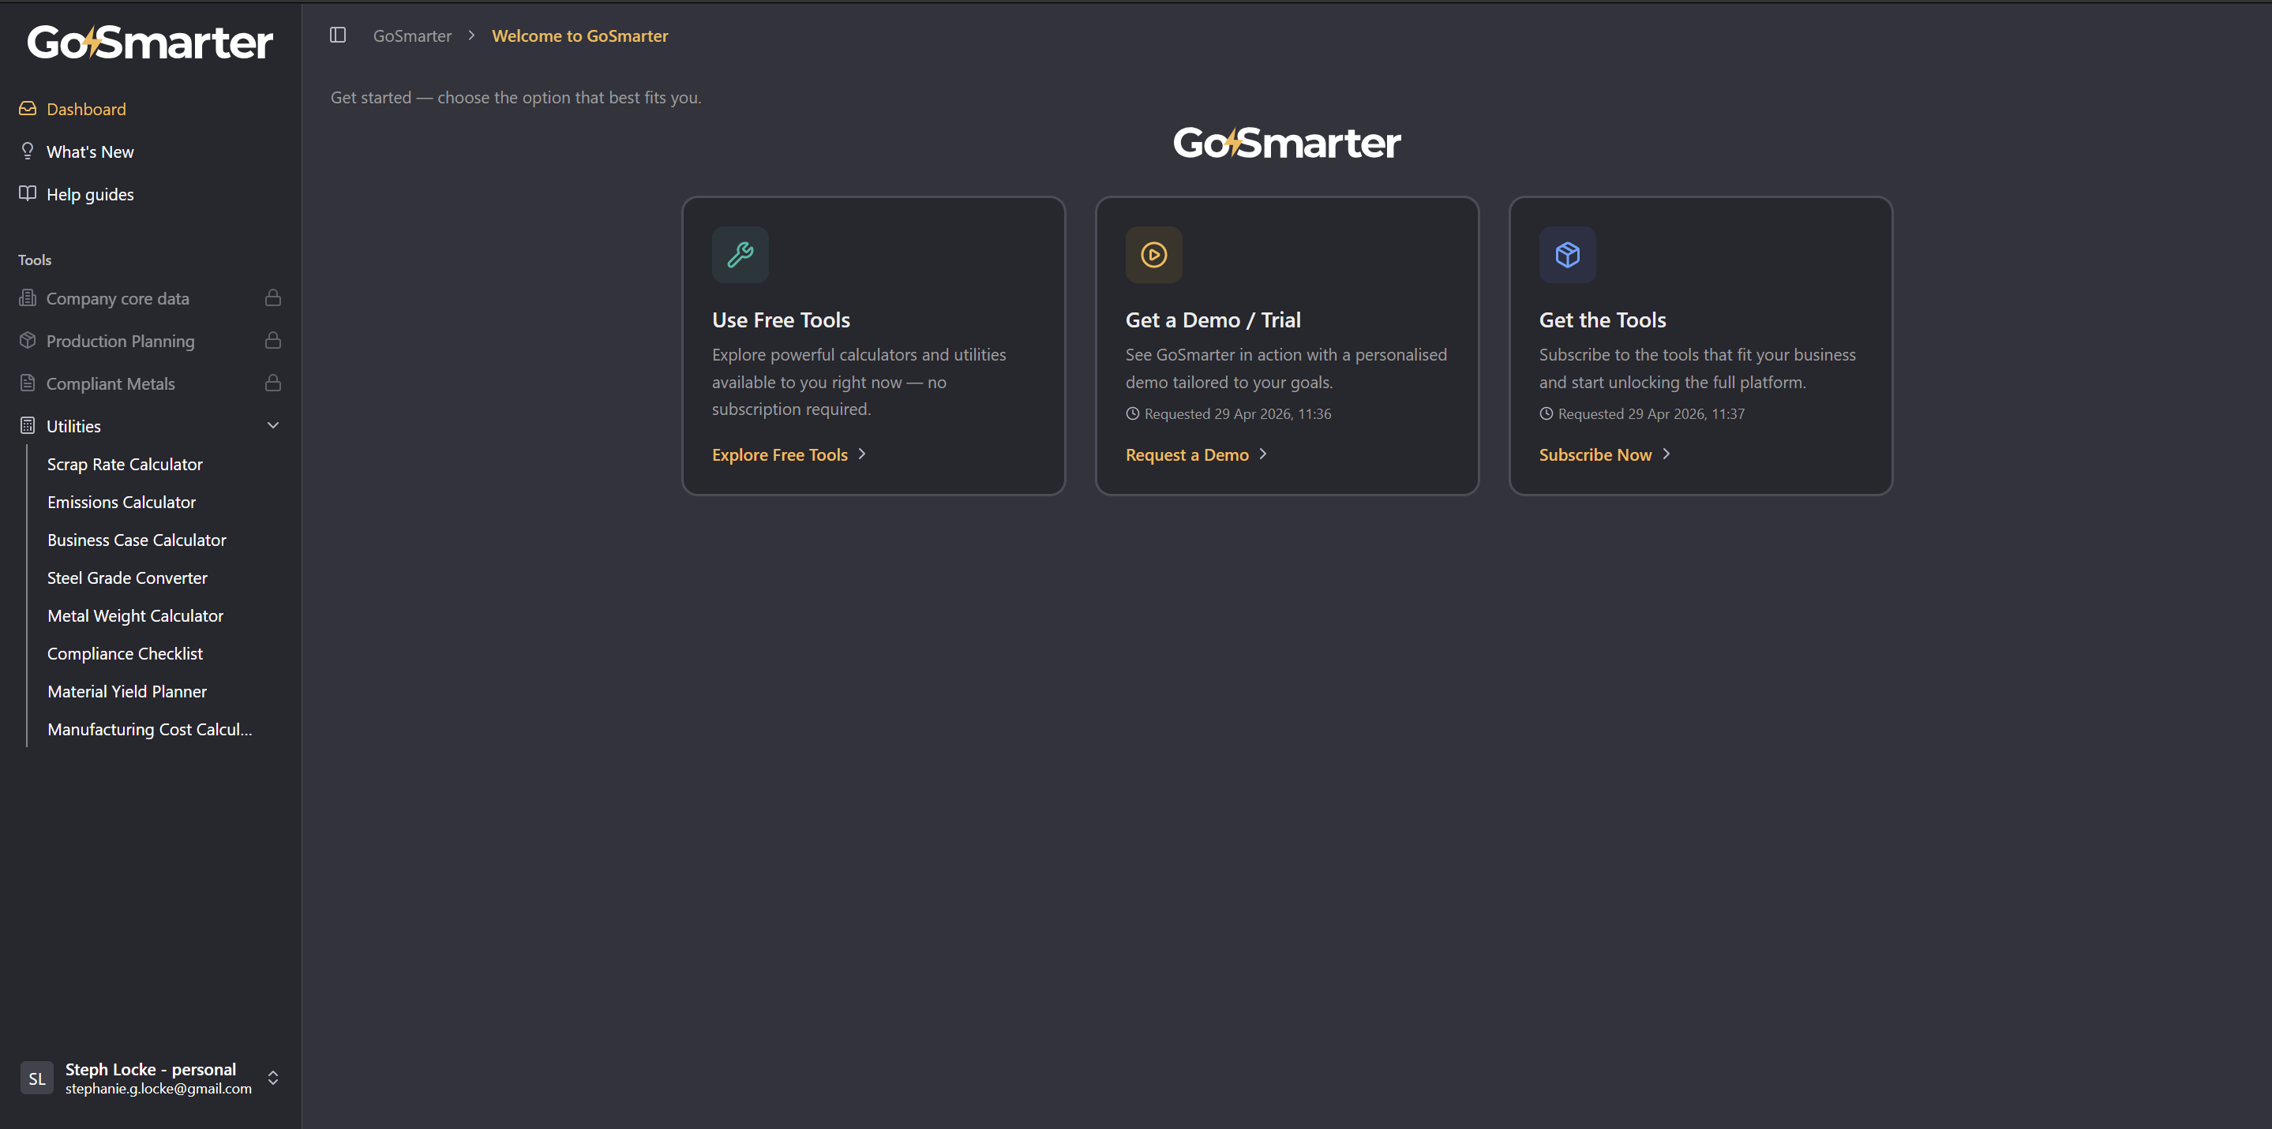Click the stephanie.g.locke@gmail.com email text

tap(158, 1089)
